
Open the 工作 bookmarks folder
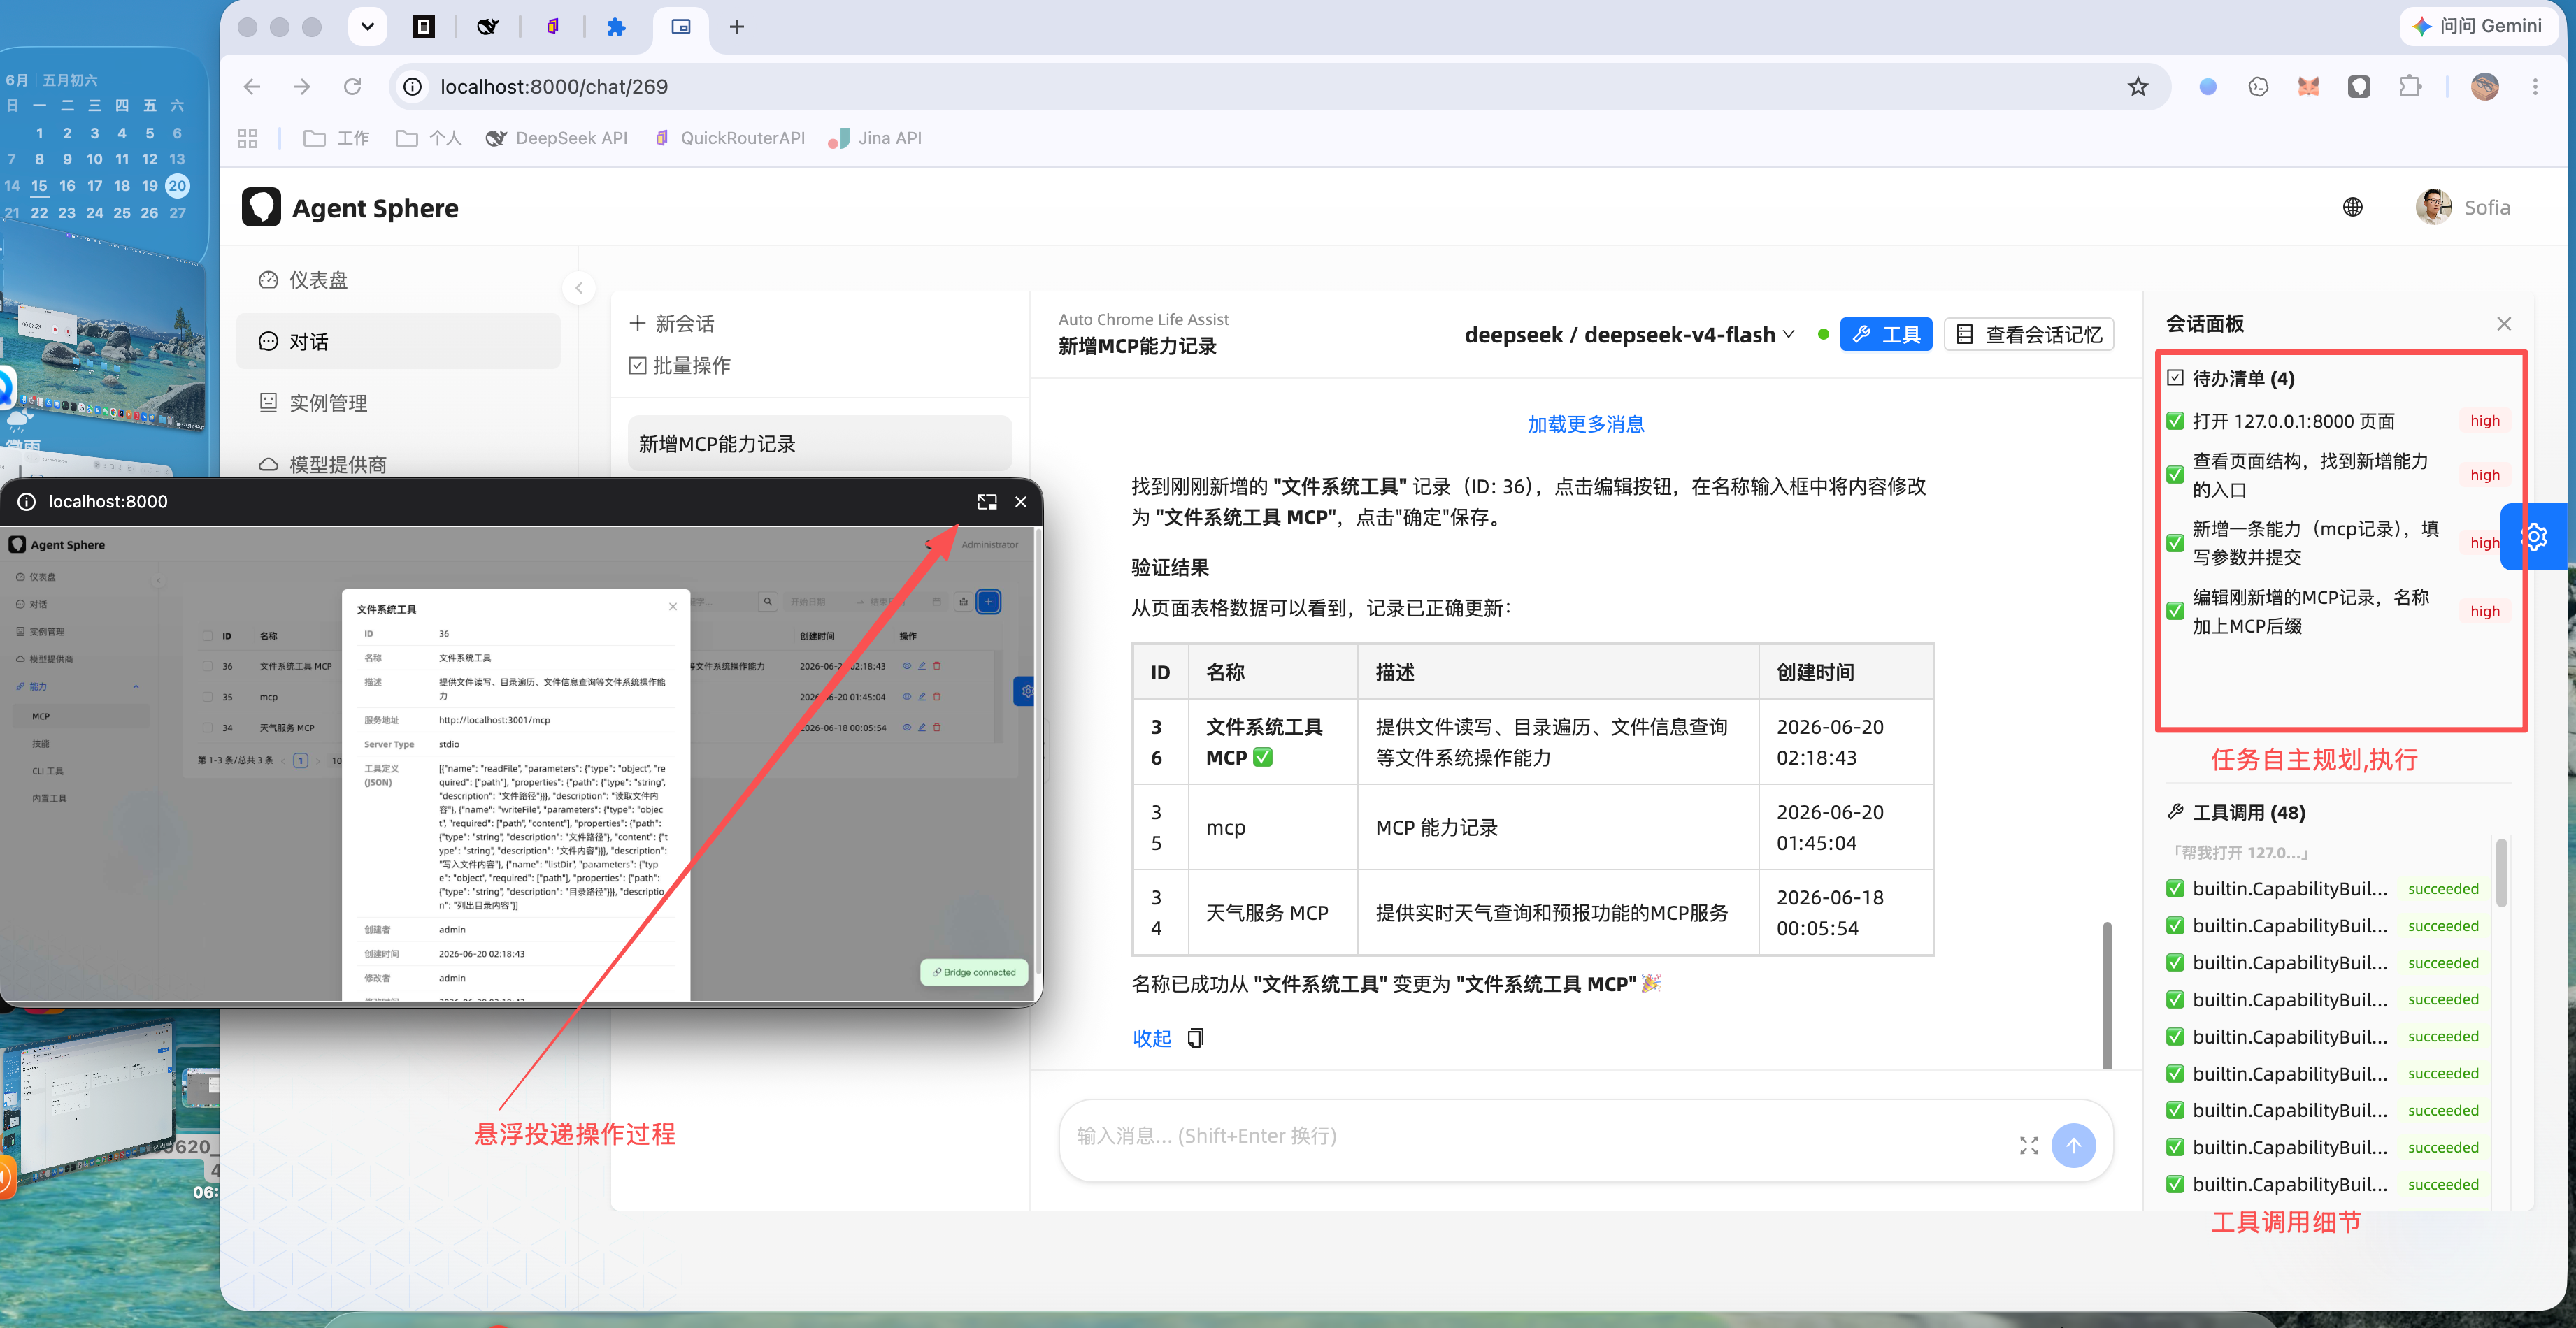(x=337, y=138)
